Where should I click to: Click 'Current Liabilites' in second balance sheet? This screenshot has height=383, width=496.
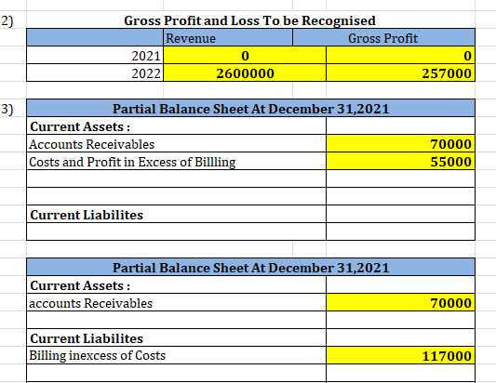(176, 337)
